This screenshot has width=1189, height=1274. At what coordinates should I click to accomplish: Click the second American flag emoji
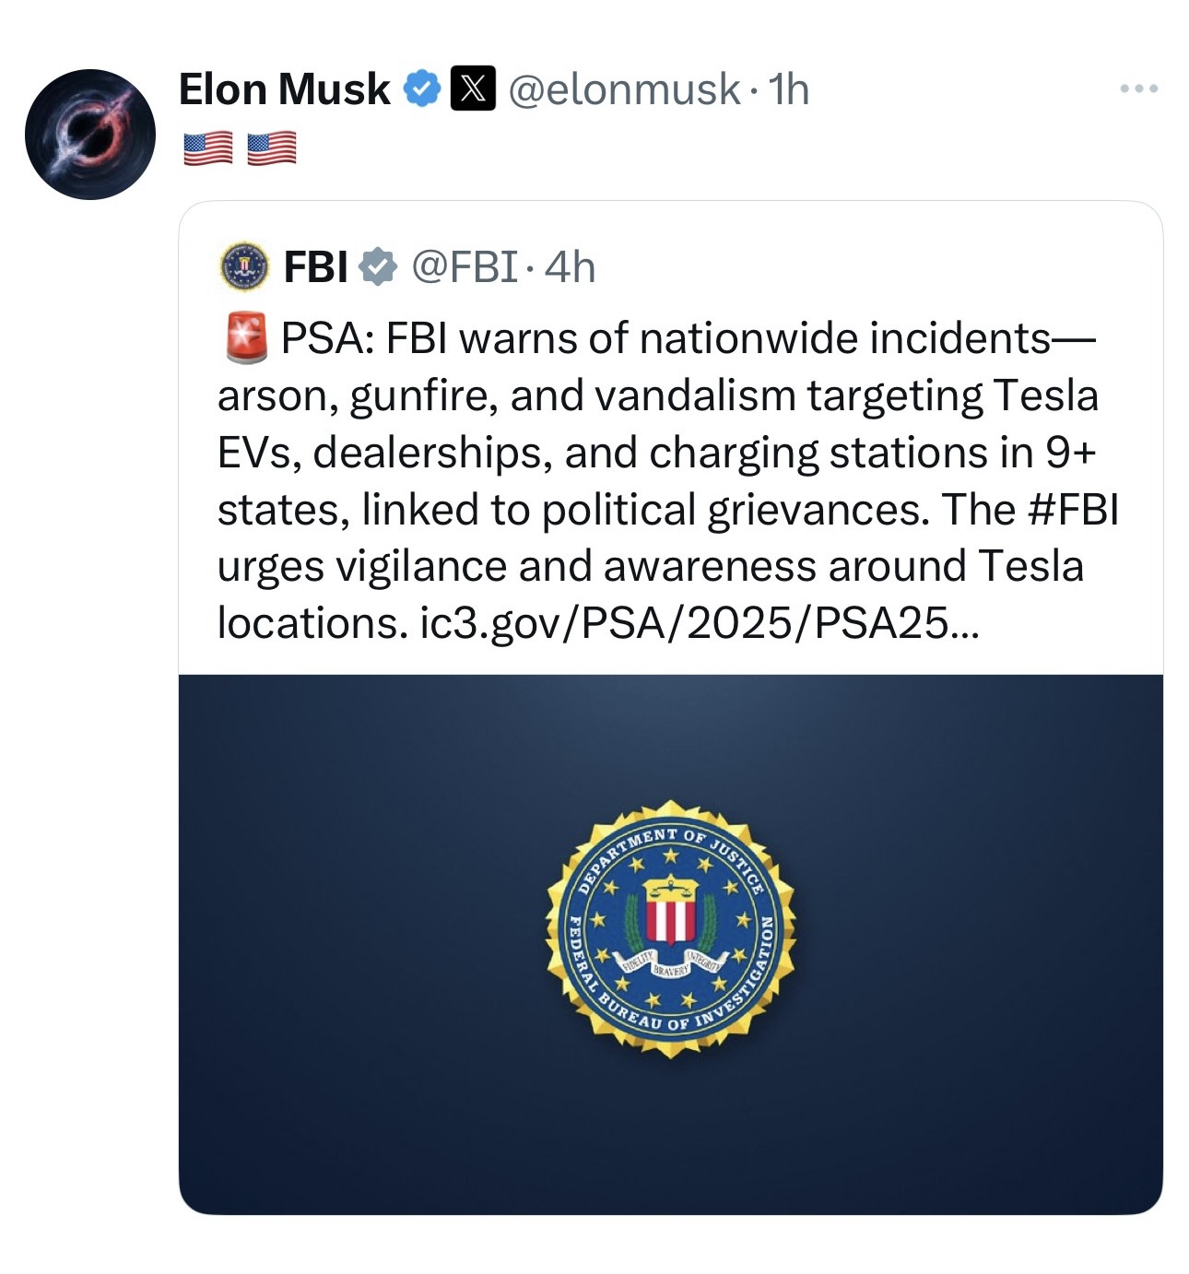272,147
